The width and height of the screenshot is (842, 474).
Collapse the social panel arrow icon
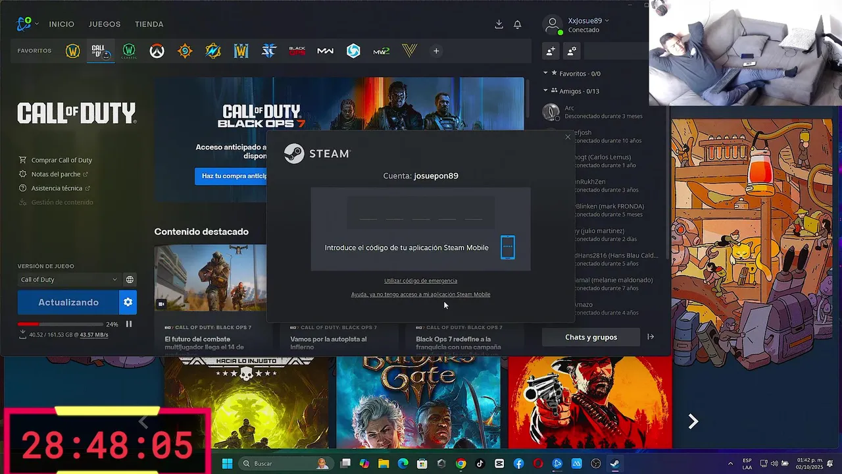tap(651, 337)
